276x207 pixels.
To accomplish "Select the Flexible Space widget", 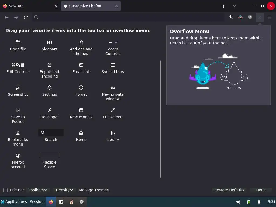I will (x=50, y=155).
